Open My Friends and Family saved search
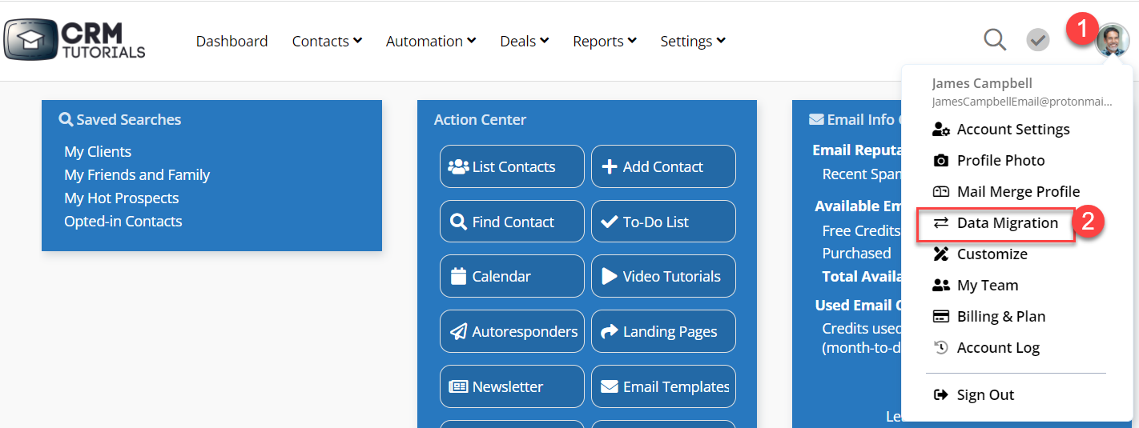1139x428 pixels. click(x=137, y=175)
